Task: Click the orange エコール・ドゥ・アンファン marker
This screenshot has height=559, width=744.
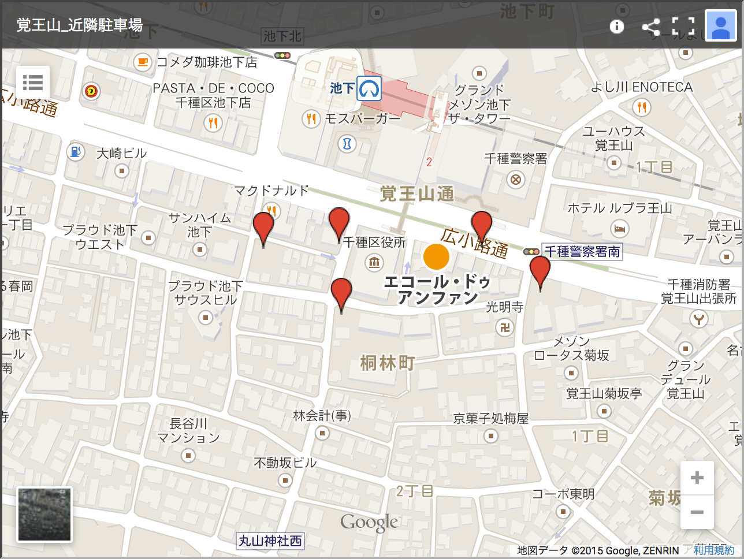Action: point(436,257)
